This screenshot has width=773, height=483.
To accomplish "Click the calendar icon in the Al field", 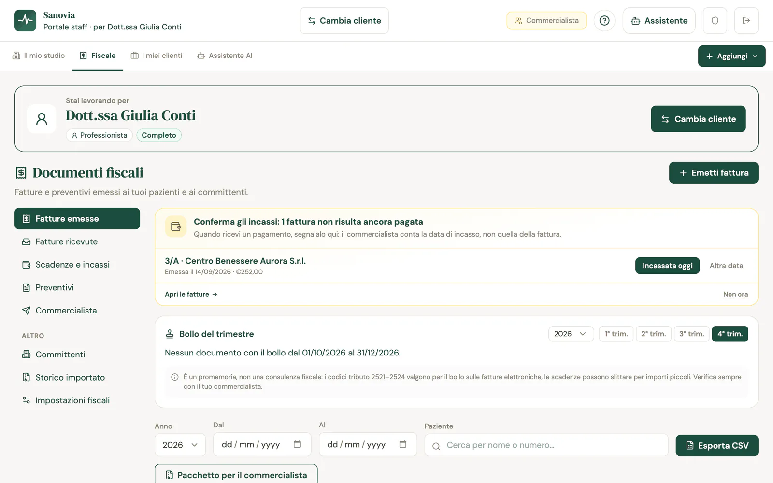I will click(403, 444).
